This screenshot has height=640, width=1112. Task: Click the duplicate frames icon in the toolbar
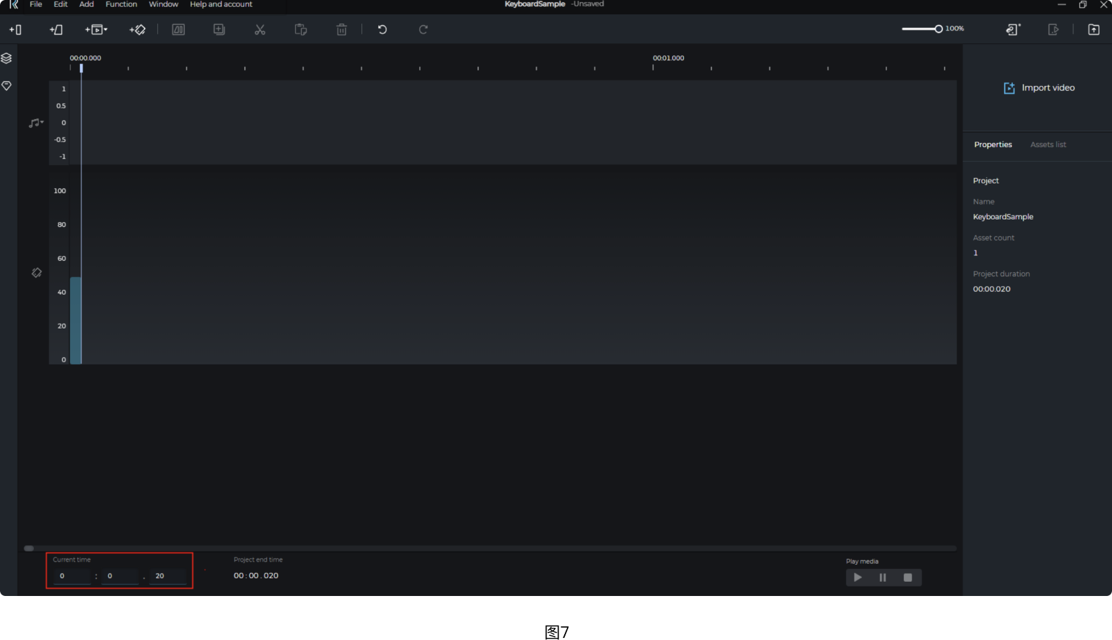tap(218, 29)
